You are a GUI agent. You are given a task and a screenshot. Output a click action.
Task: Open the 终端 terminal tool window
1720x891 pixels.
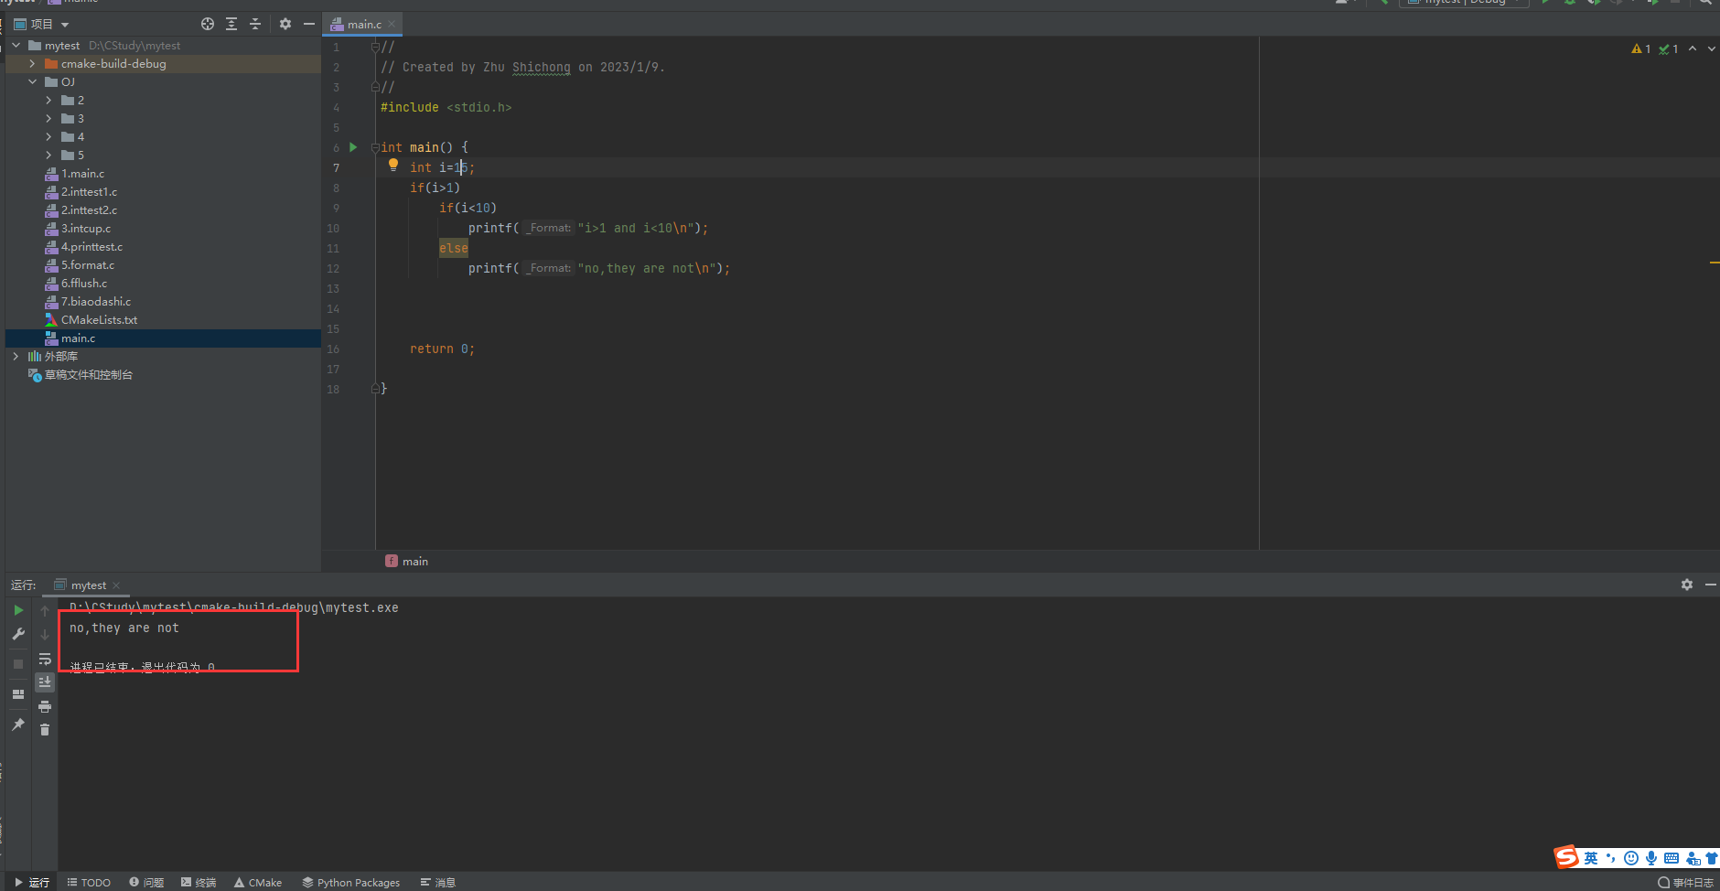(199, 883)
